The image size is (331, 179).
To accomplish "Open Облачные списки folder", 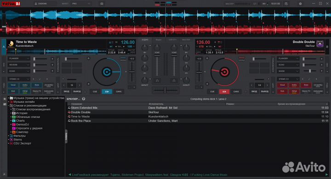I will (x=28, y=117).
